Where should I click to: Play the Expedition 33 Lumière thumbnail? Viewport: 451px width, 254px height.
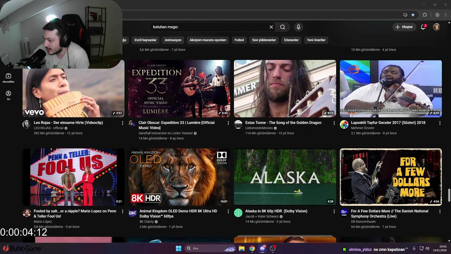[x=179, y=89]
